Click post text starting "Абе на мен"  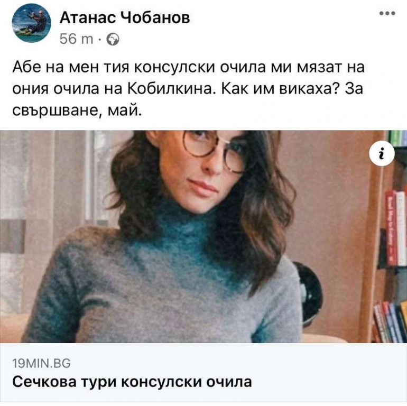coord(189,89)
